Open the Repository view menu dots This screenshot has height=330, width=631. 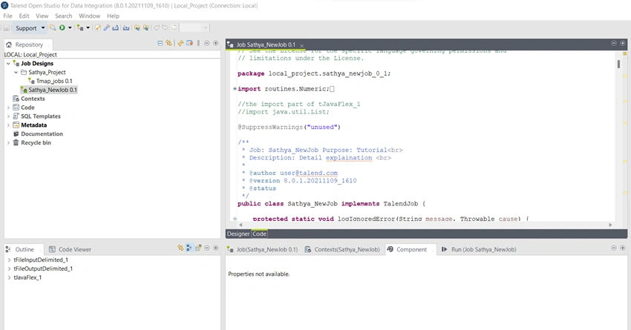click(x=198, y=43)
